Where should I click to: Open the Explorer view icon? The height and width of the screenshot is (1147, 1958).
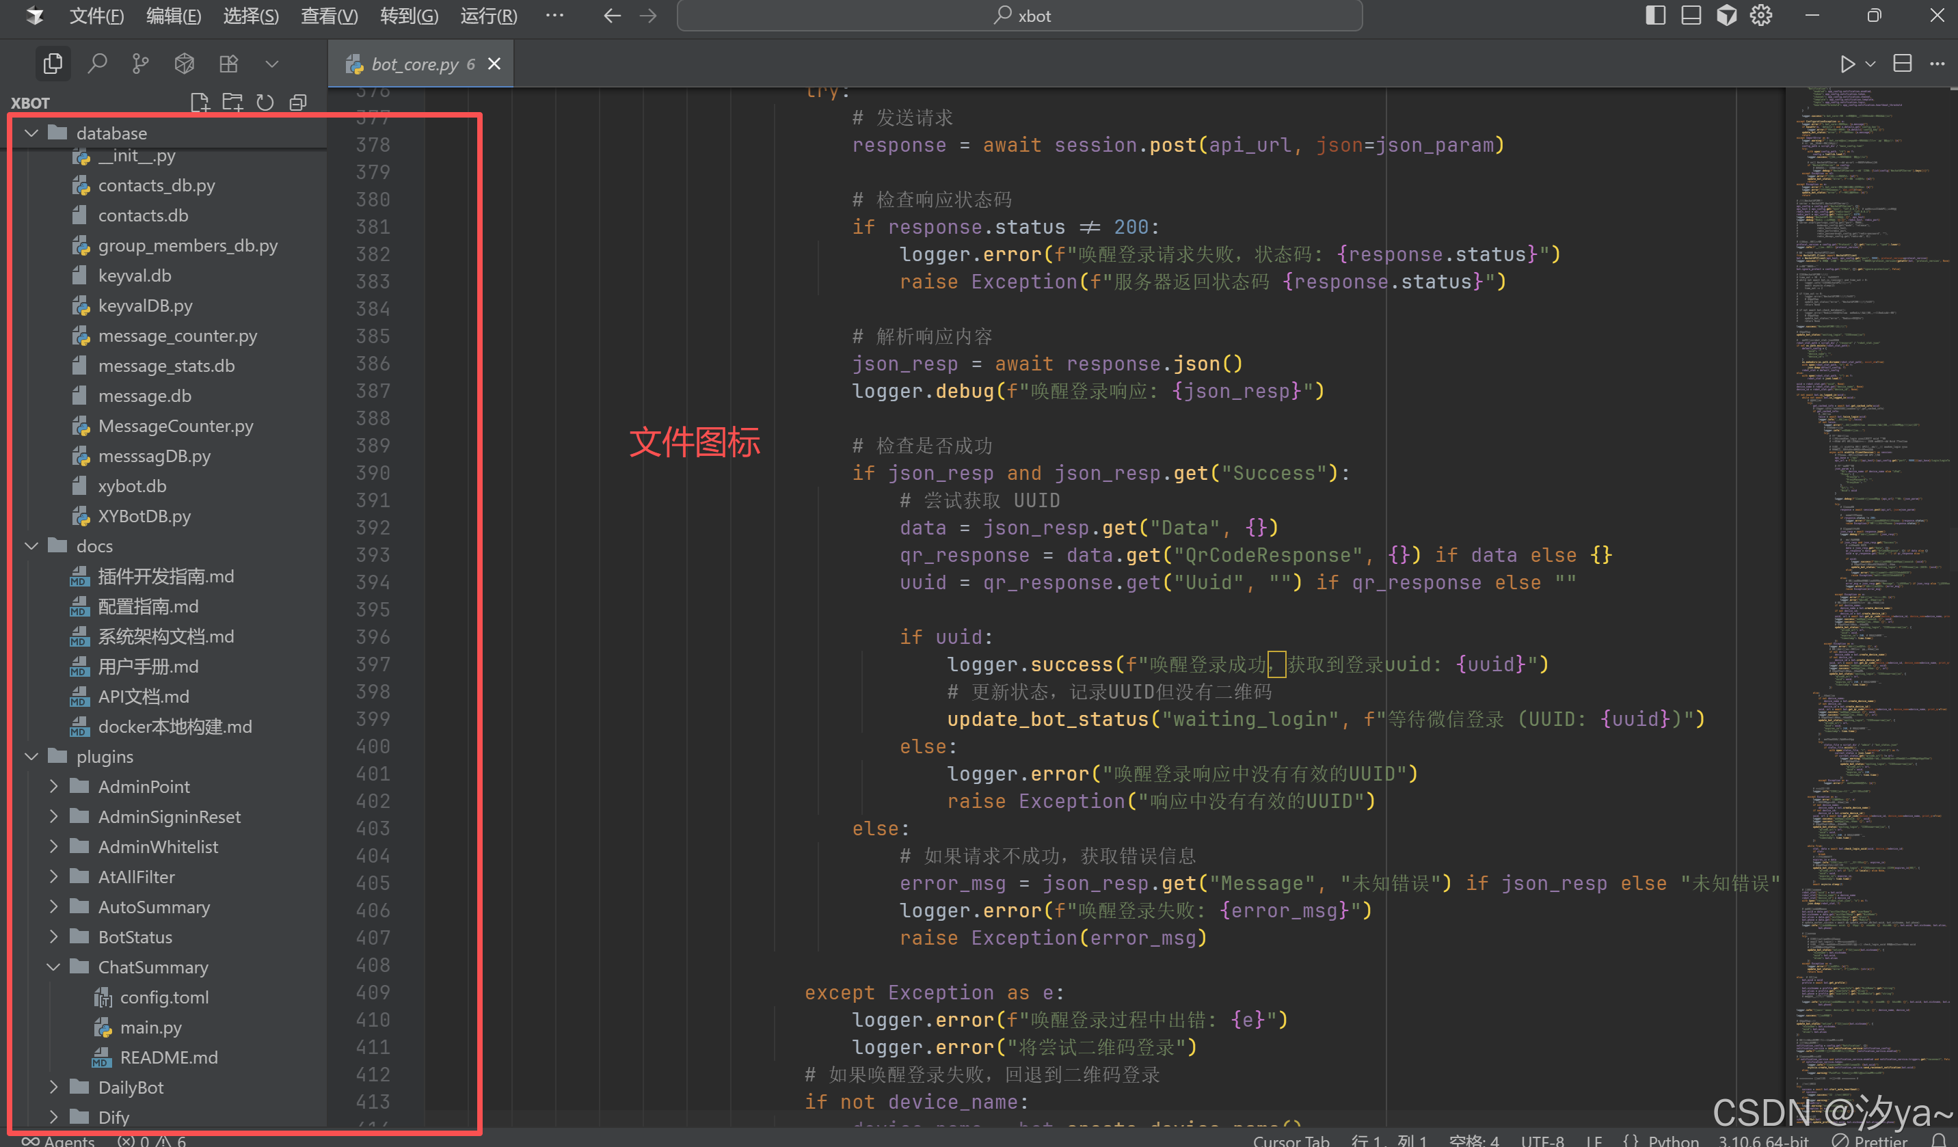point(53,64)
